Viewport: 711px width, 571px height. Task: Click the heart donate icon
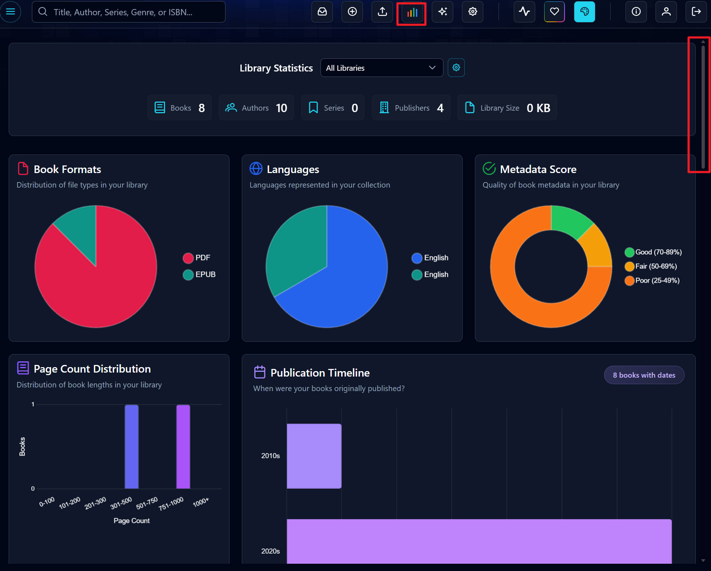coord(554,12)
